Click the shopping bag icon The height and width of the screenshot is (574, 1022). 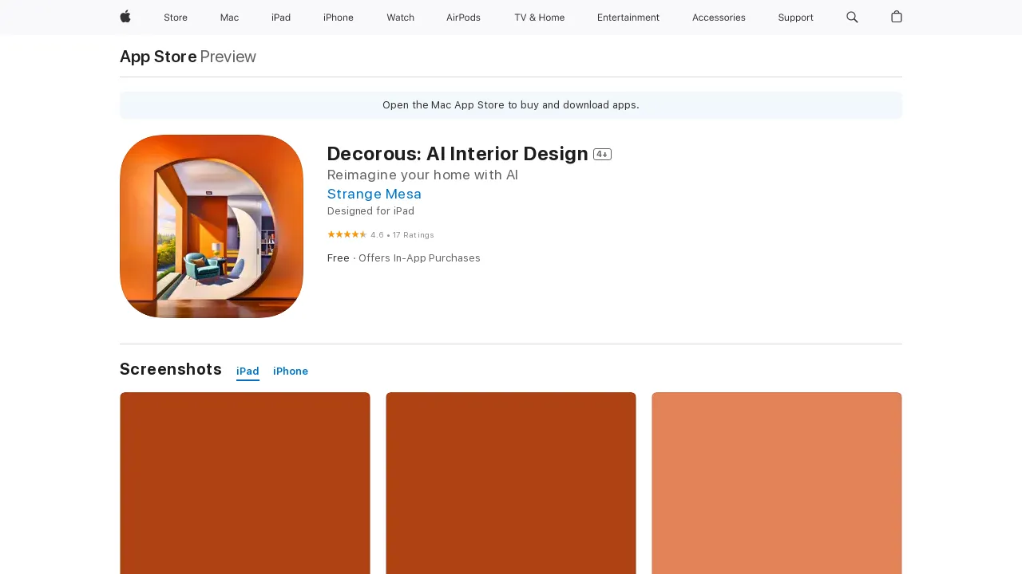point(896,18)
